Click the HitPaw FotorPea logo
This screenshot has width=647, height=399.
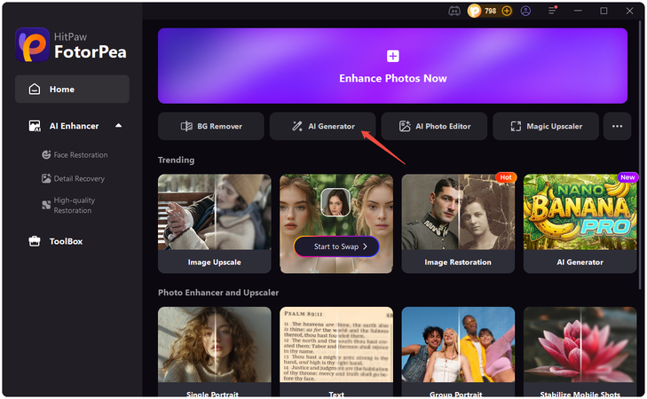[x=71, y=44]
